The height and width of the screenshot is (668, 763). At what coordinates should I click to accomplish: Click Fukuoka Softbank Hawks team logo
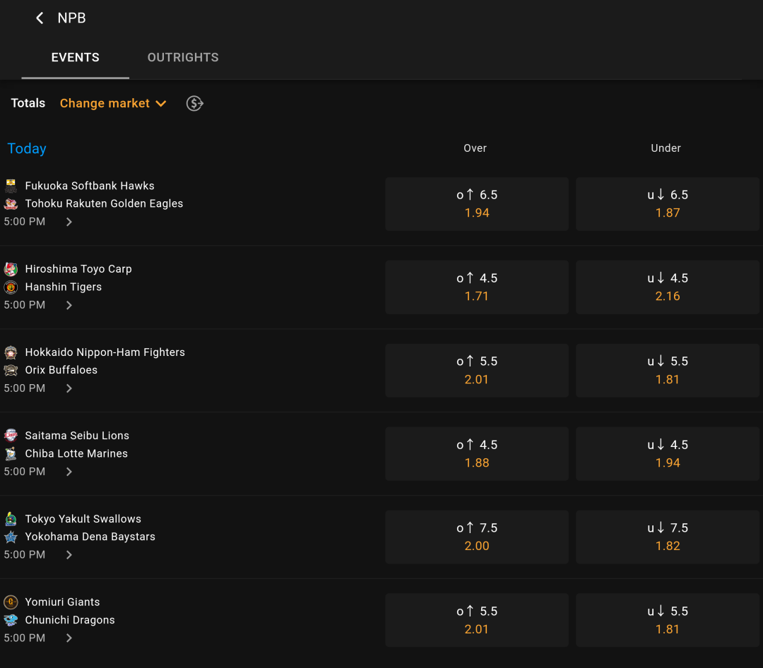[x=11, y=186]
